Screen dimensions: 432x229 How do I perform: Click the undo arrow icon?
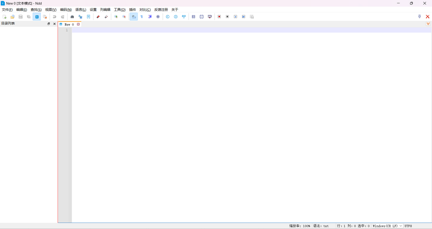point(54,17)
